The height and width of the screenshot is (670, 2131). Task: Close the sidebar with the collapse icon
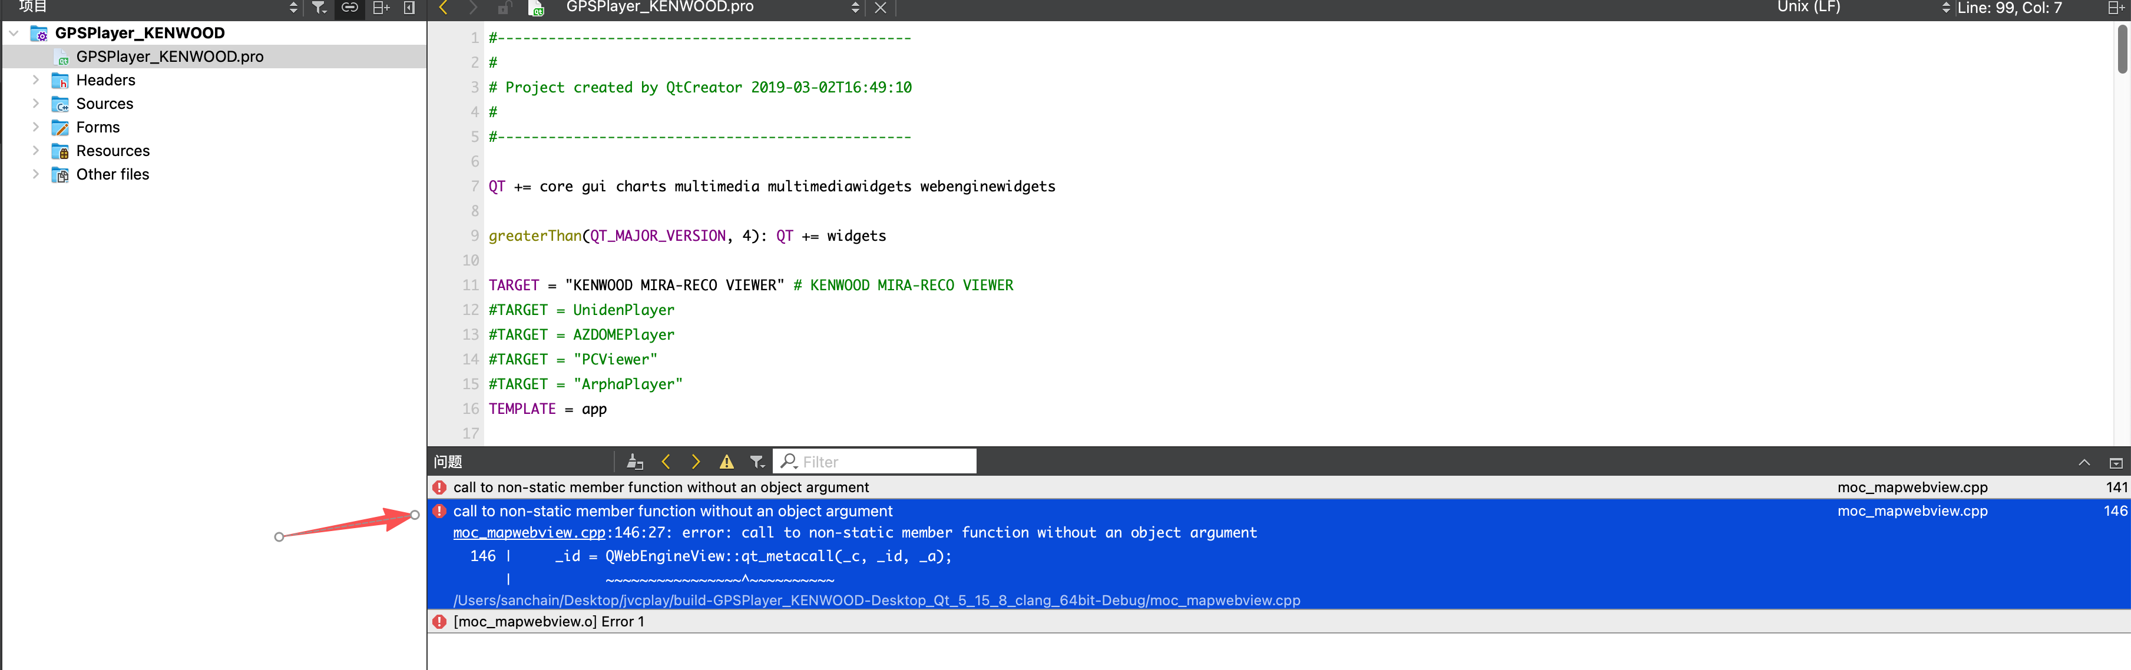(409, 8)
